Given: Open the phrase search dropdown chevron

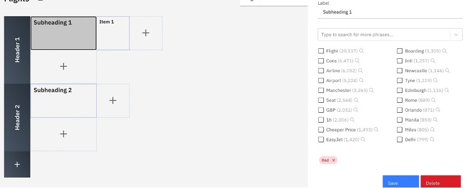Looking at the screenshot, I should [x=456, y=35].
